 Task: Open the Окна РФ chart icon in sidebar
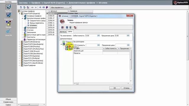click(x=8, y=32)
